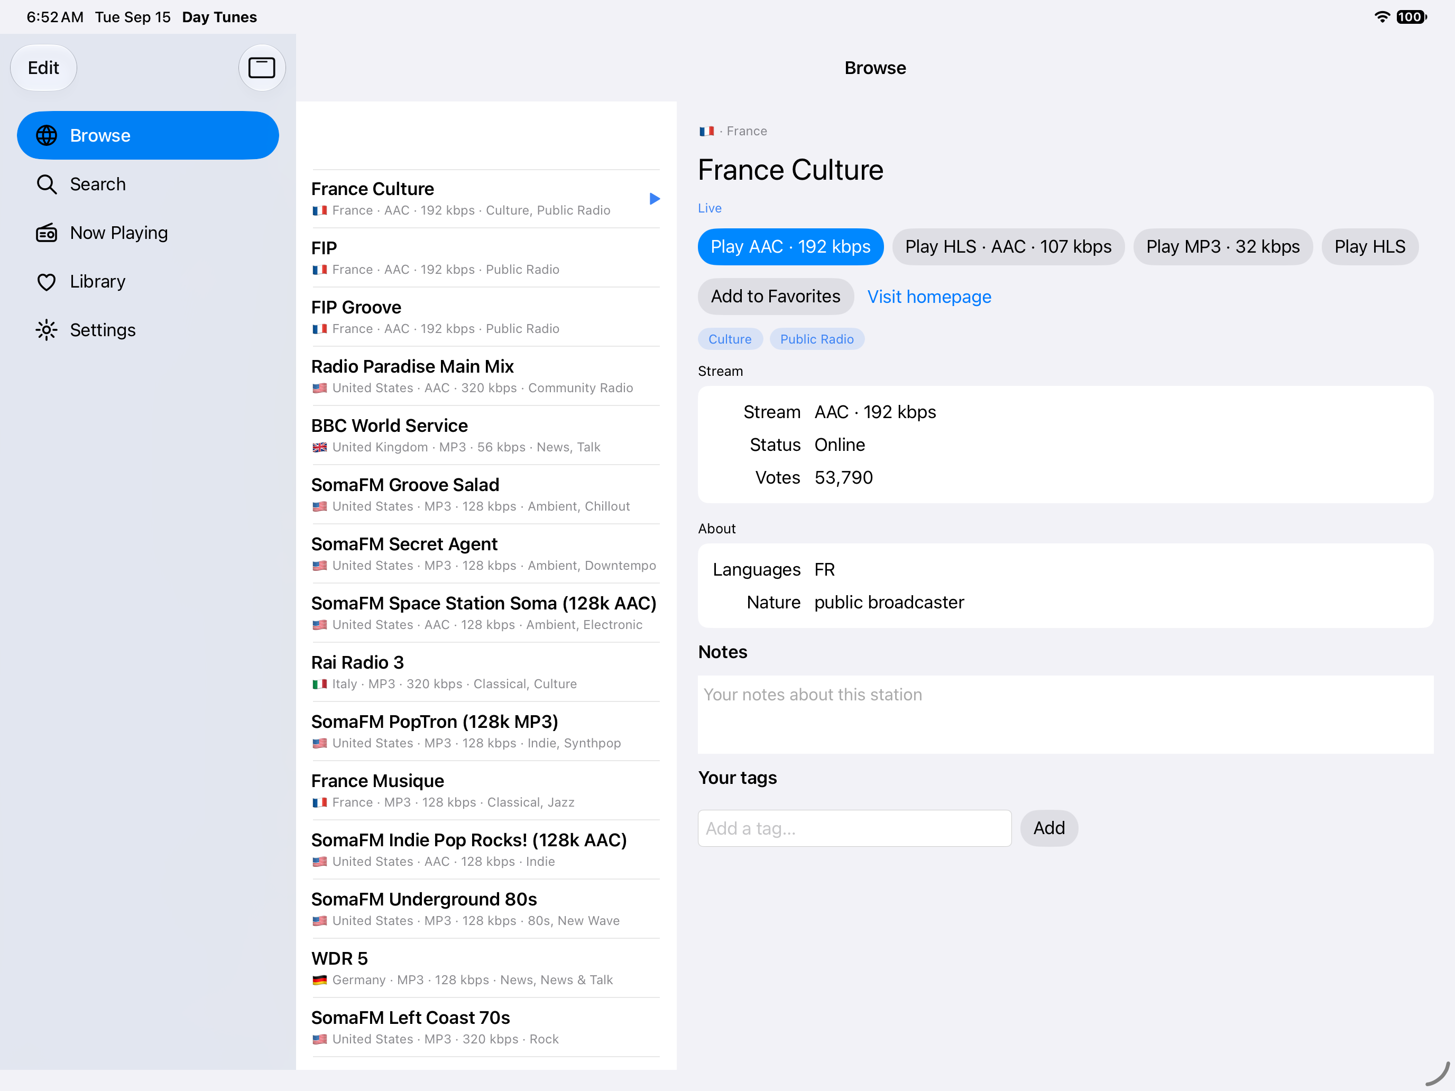Click the Languages FR value

pos(824,569)
